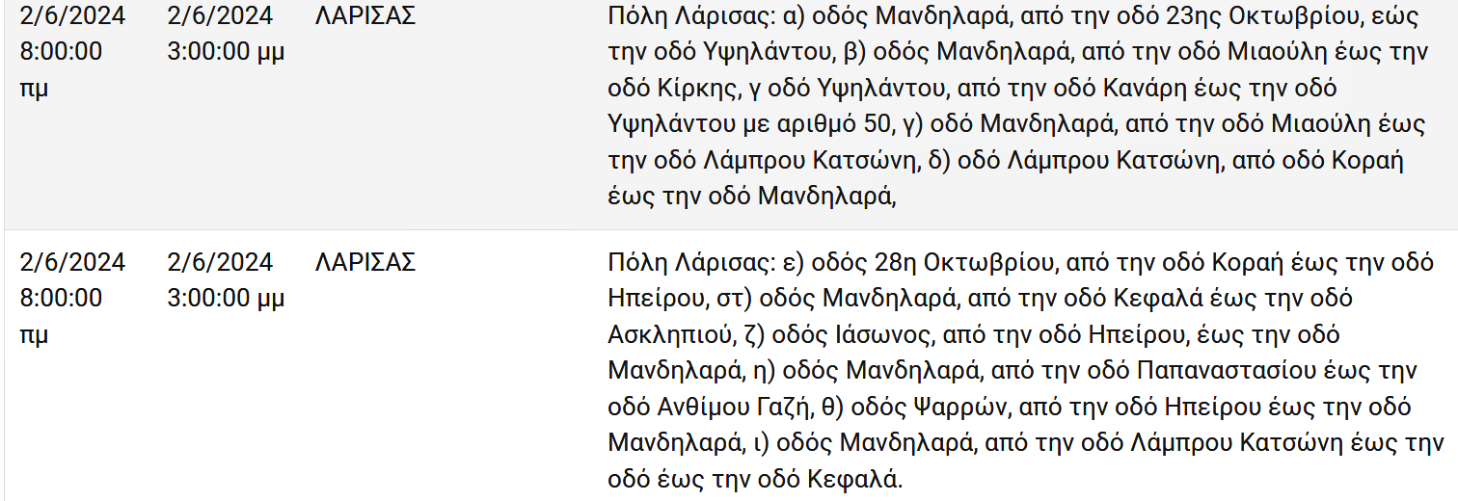
Task: Select ΛΑΡΙΣΑΣ in the first gray row
Action: coord(365,15)
